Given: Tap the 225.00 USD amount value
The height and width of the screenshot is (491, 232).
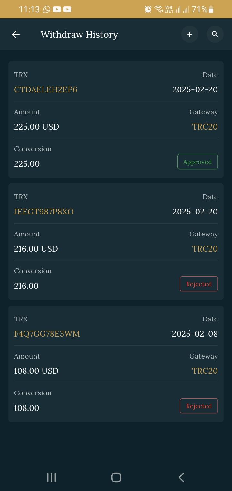Looking at the screenshot, I should pos(37,127).
